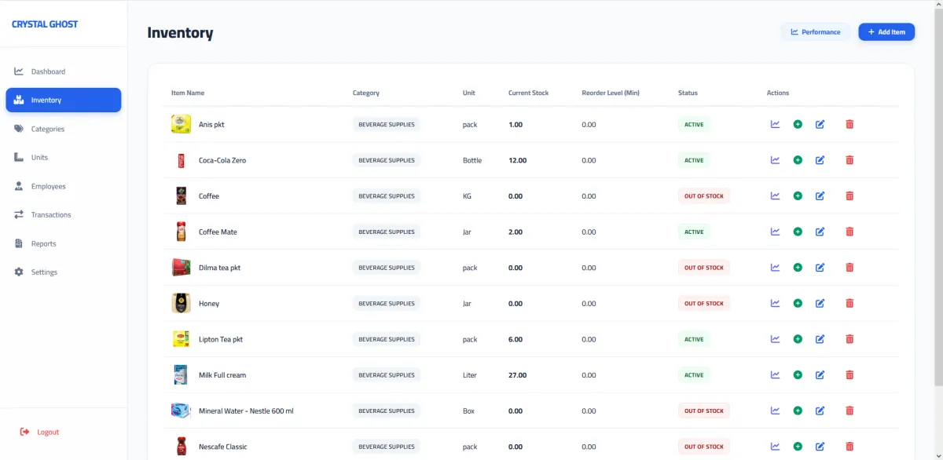Click the Add Item button
The height and width of the screenshot is (460, 943).
pyautogui.click(x=886, y=32)
